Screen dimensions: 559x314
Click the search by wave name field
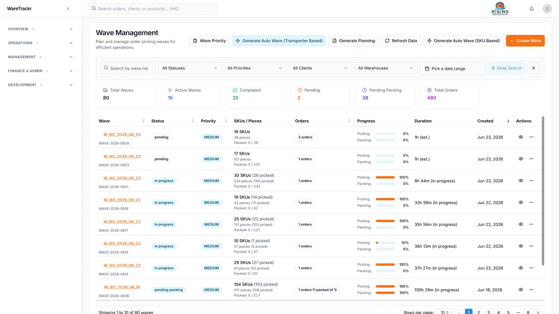coord(128,68)
